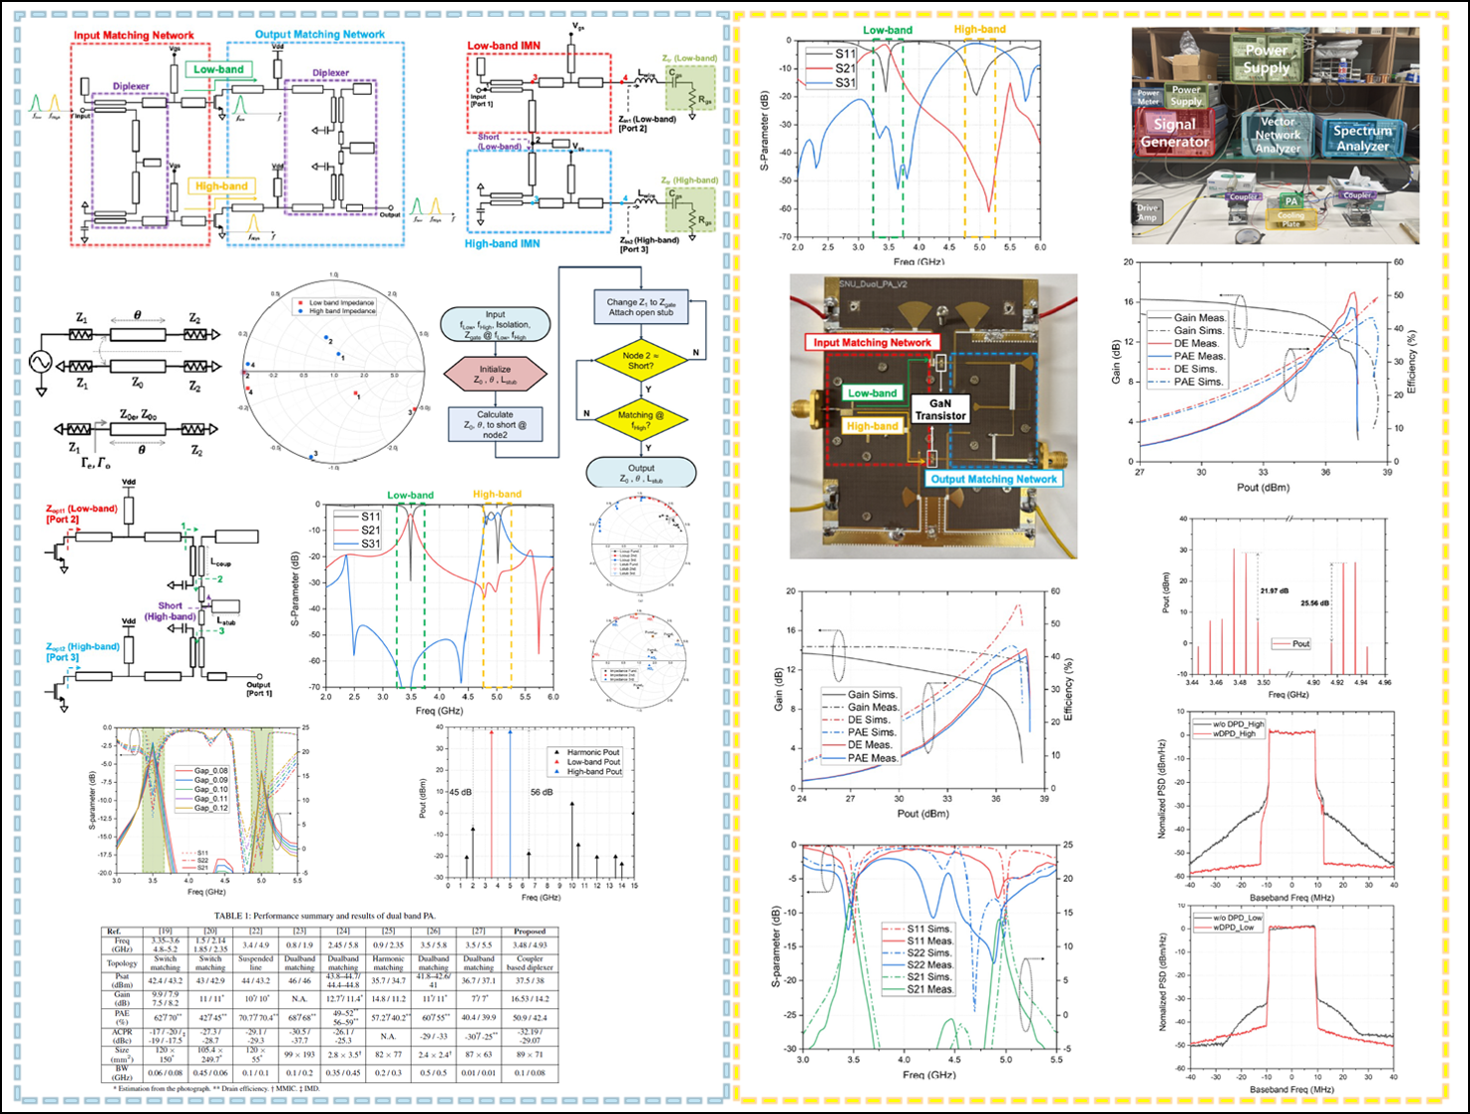Click the "Gap_0.10" legend entry
The width and height of the screenshot is (1470, 1114).
tap(201, 789)
